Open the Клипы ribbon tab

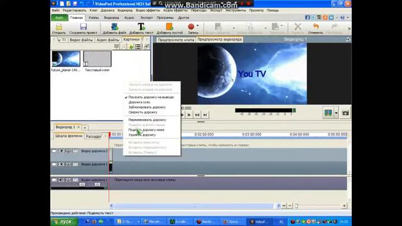click(94, 18)
